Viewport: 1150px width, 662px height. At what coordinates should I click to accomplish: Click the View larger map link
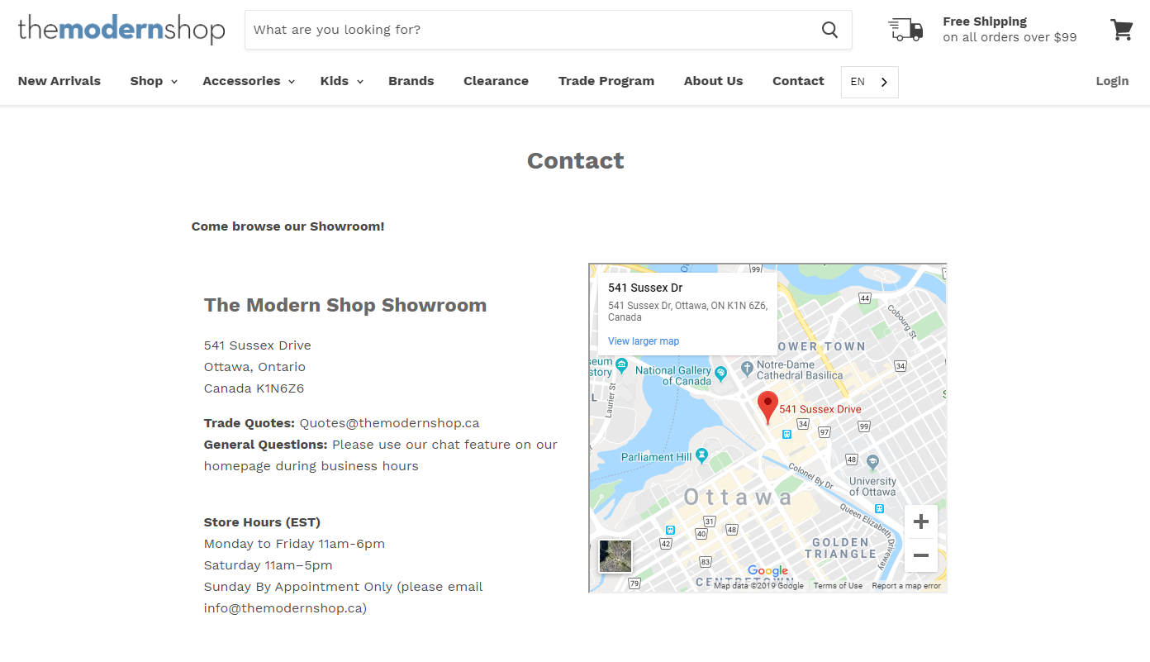[643, 341]
